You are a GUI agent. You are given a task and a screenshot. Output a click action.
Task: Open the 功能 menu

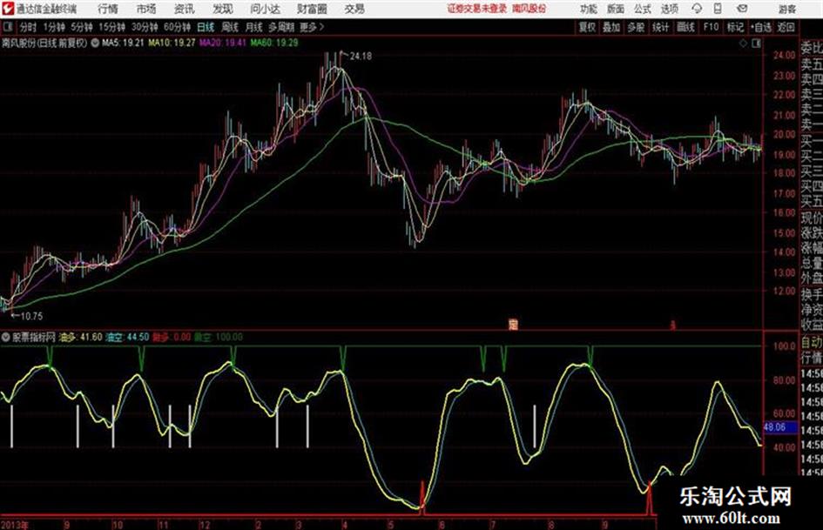589,9
